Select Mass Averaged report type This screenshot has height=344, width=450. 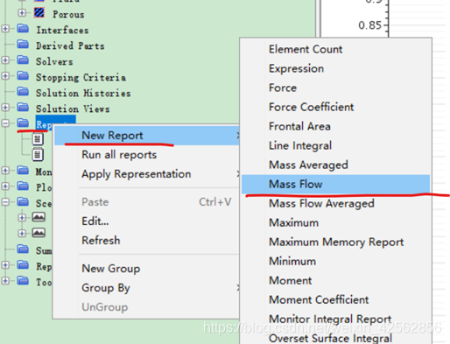335,165
